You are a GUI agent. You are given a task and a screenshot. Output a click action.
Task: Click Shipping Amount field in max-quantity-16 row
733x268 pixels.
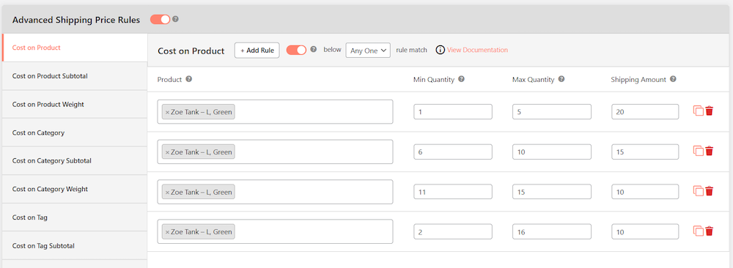(645, 231)
